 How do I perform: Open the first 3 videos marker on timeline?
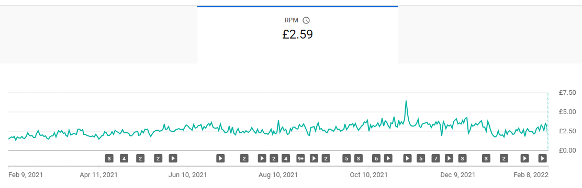109,158
